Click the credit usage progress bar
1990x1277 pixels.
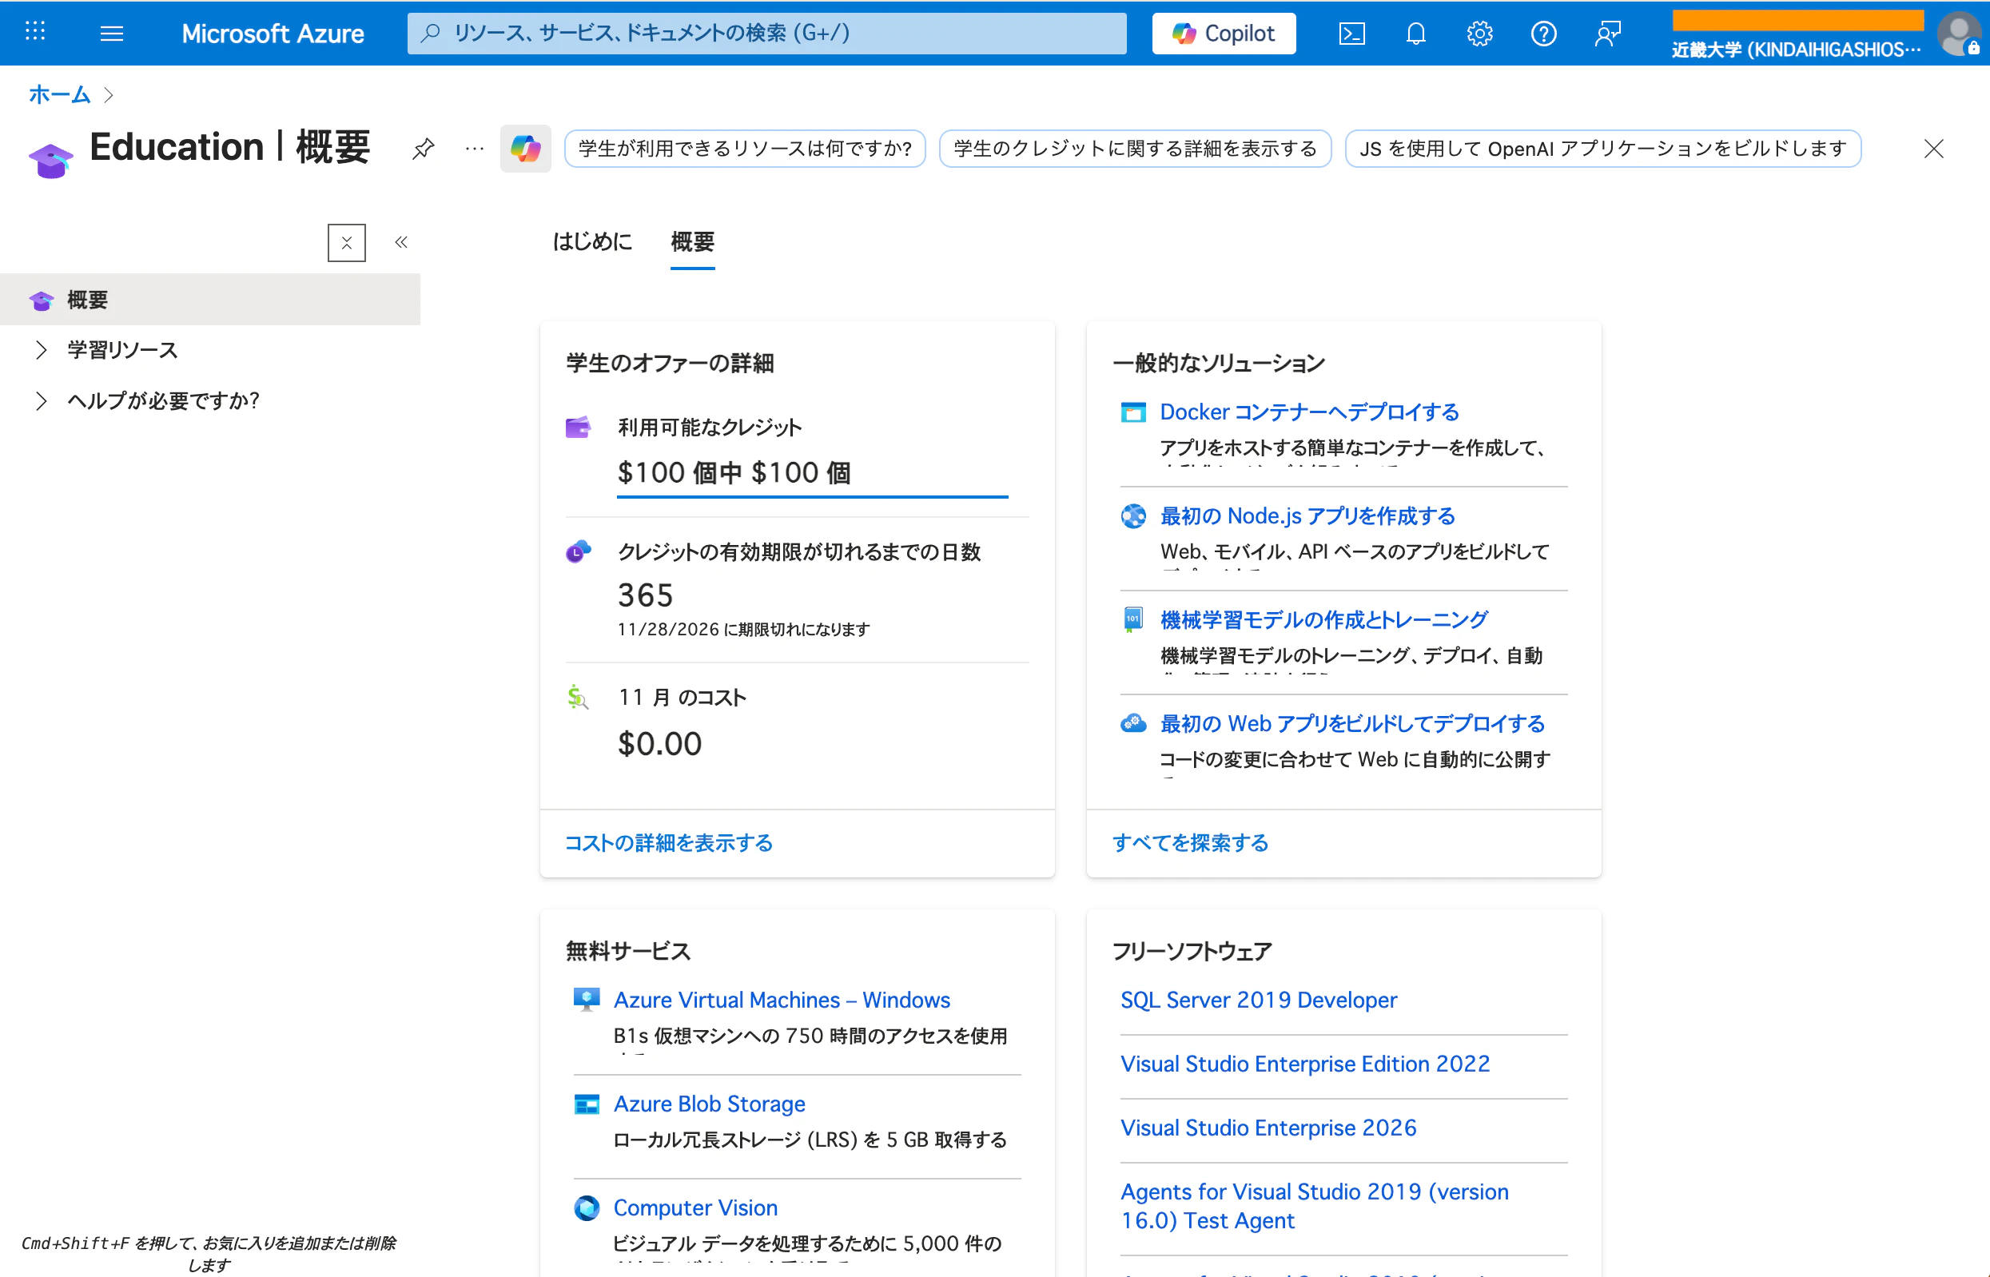click(x=812, y=497)
